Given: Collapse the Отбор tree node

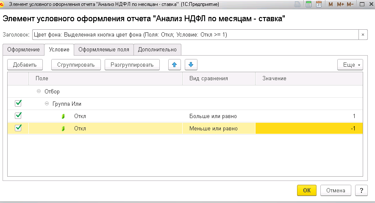Looking at the screenshot, I should (x=39, y=91).
